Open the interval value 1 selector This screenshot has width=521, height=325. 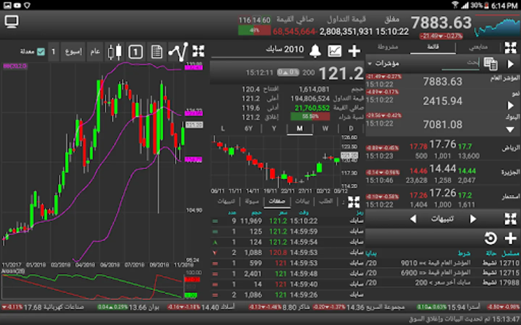point(53,52)
